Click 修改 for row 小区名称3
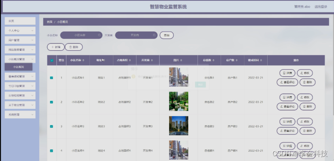This screenshot has height=161, width=334. click(305, 122)
